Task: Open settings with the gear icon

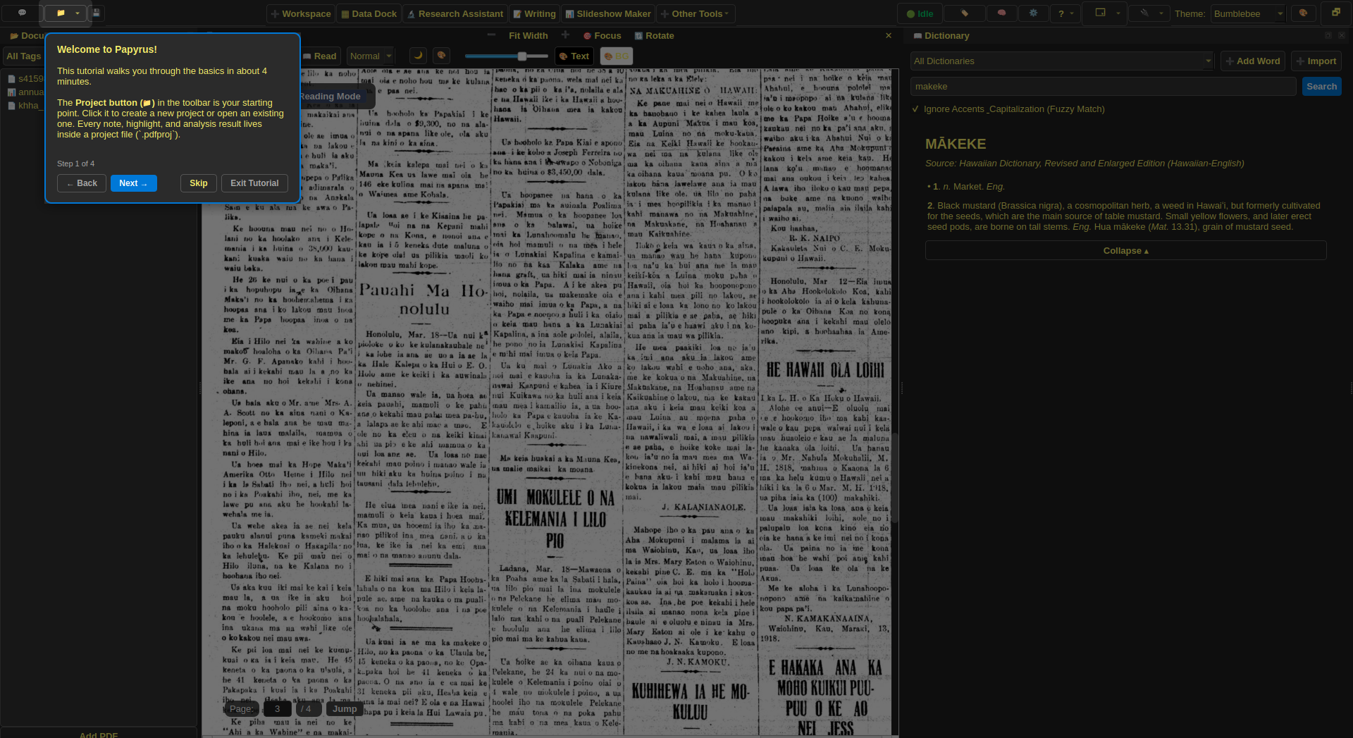Action: [x=1033, y=13]
